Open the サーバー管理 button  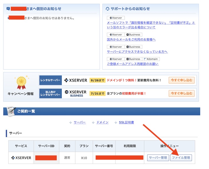tap(158, 158)
